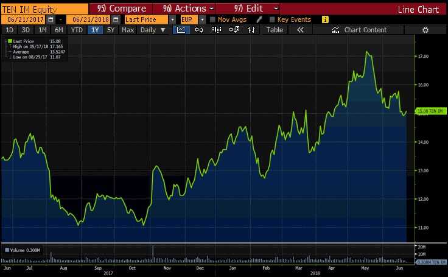Select the 5Y time range tab
The width and height of the screenshot is (448, 277).
[x=111, y=30]
